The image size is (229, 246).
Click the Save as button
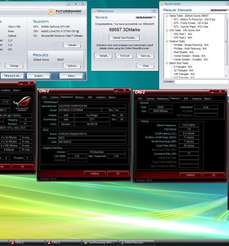(x=146, y=56)
